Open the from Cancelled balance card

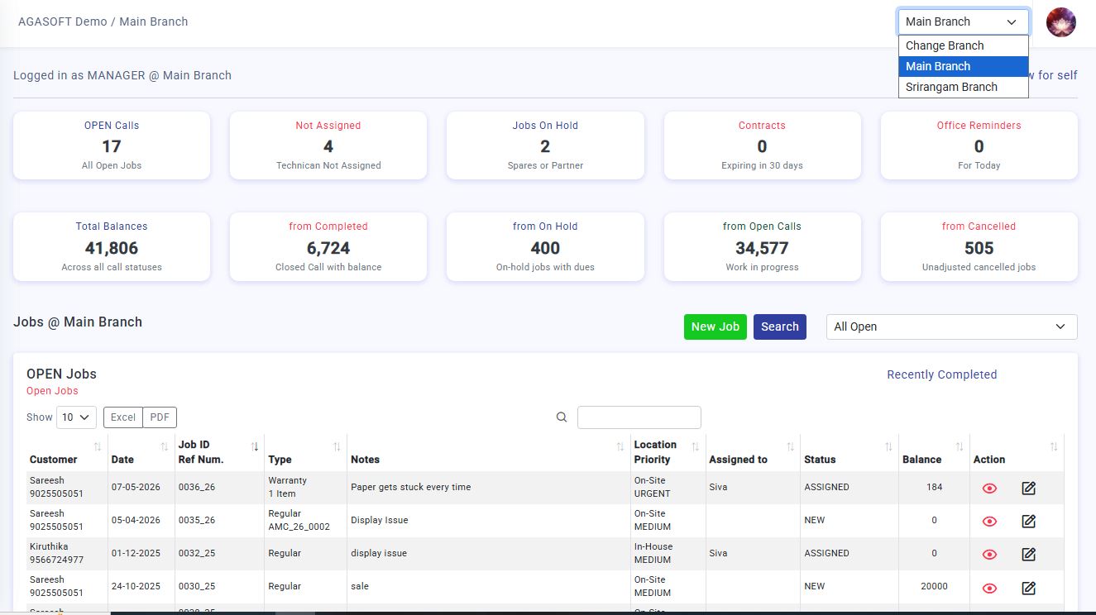979,246
